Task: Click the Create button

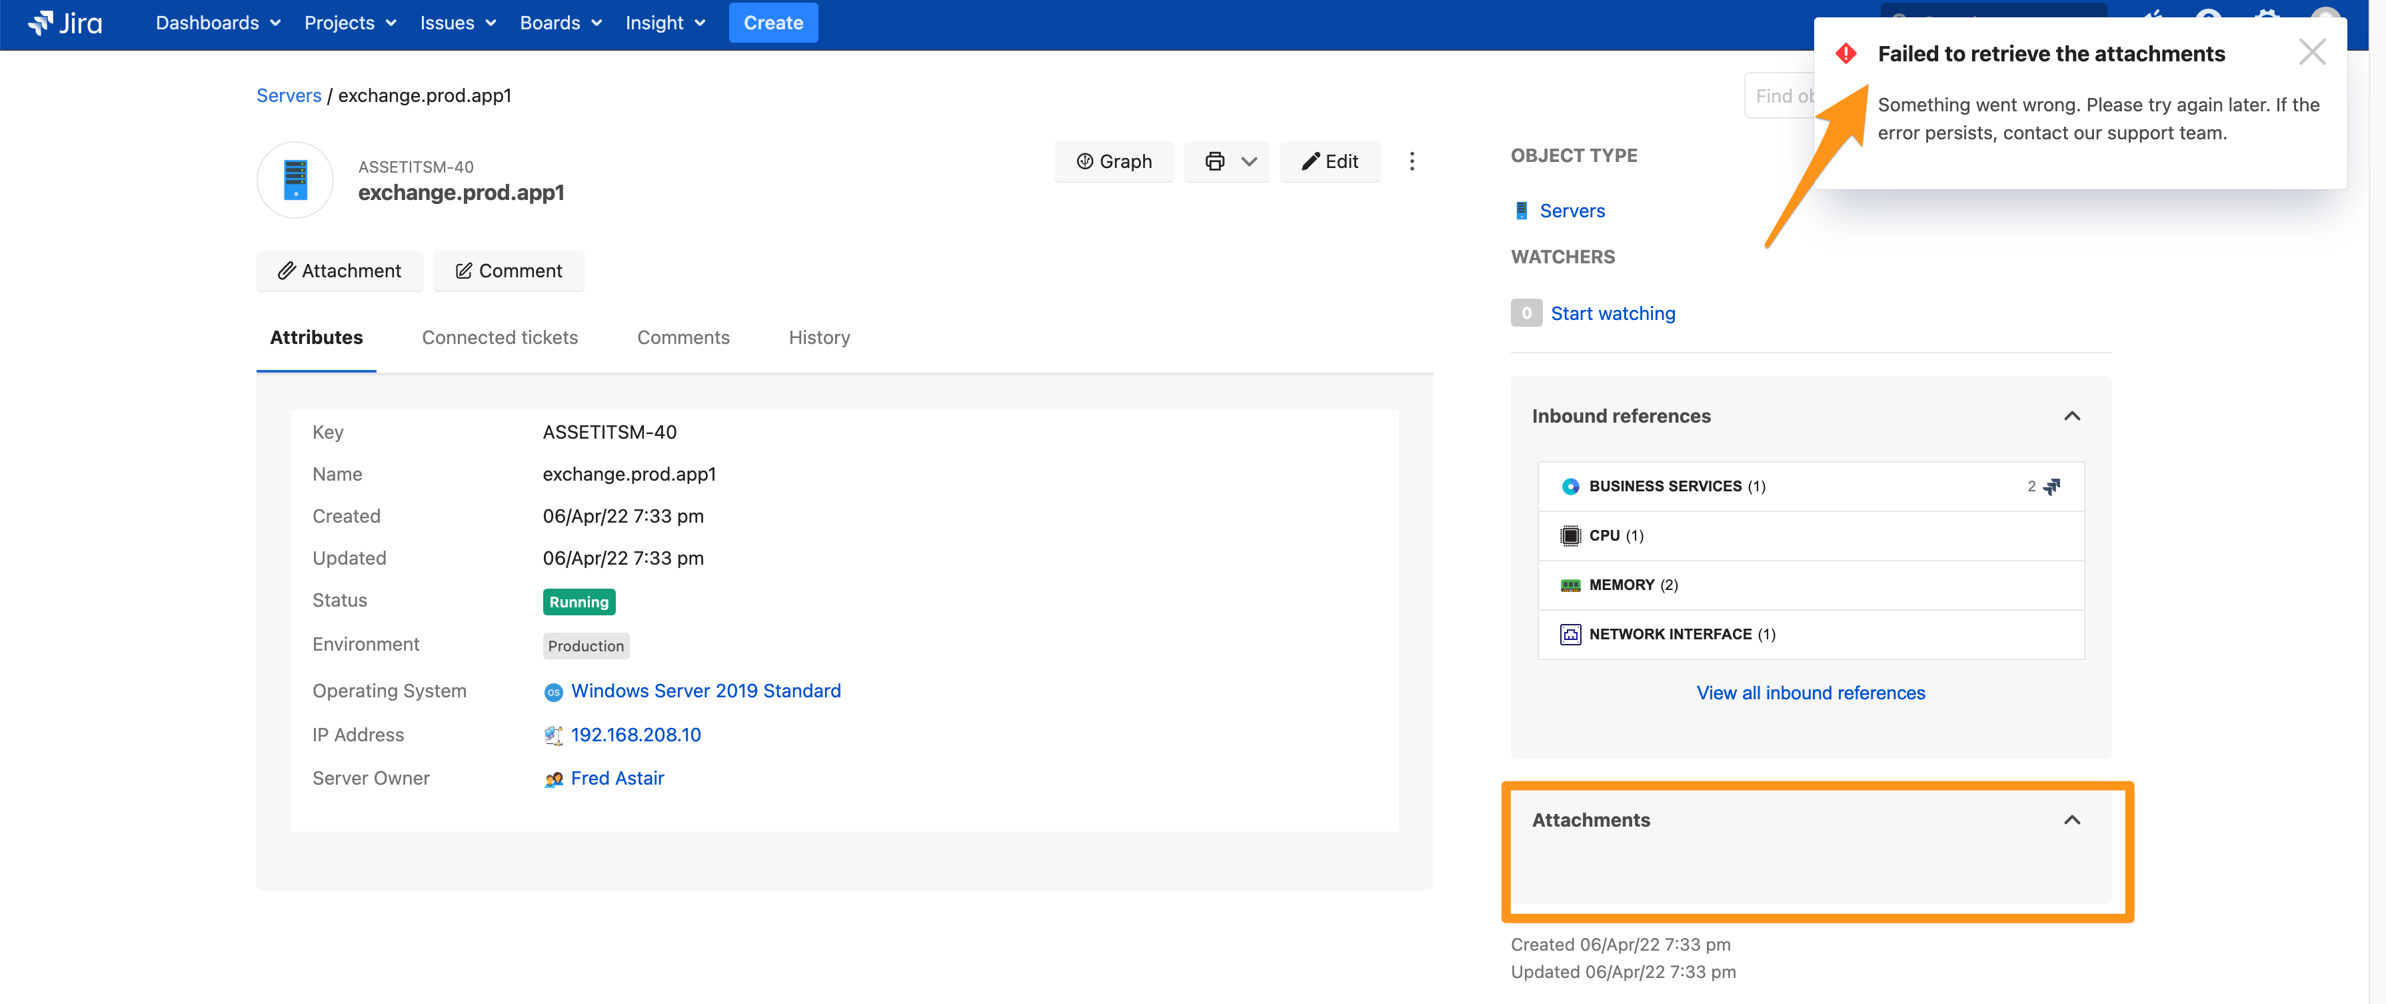Action: pyautogui.click(x=772, y=22)
